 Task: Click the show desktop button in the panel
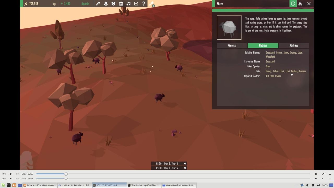click(331, 185)
